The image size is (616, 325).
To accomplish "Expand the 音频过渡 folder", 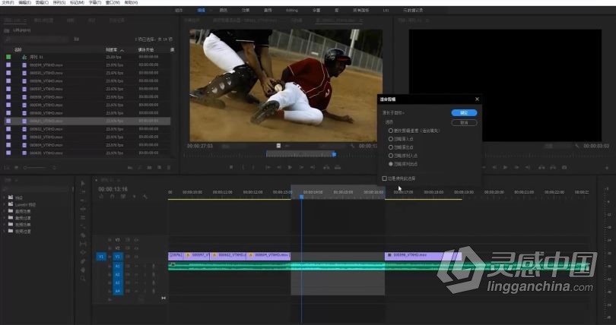I will click(5, 218).
